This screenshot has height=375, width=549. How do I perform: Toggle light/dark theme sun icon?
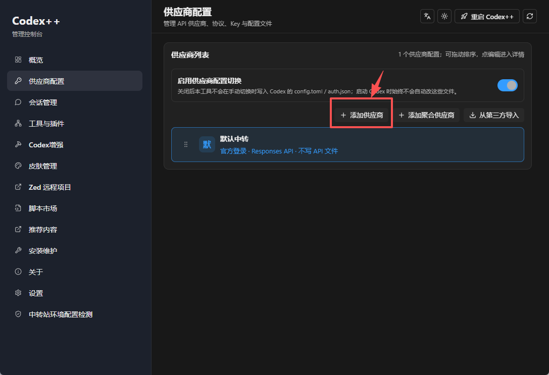(x=444, y=17)
